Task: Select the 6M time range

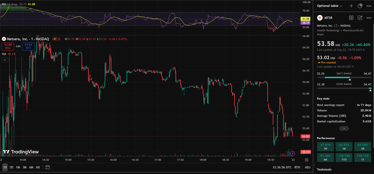Action: pyautogui.click(x=31, y=167)
